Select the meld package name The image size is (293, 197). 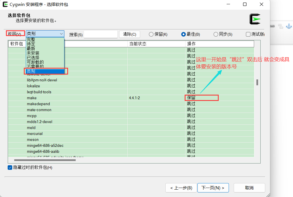point(31,128)
